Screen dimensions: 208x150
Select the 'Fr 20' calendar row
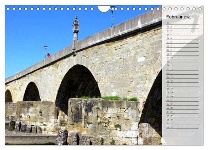click(183, 96)
